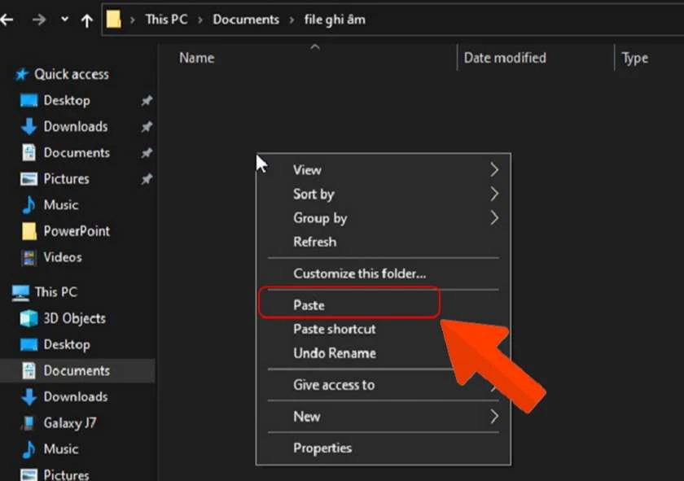Click Quick access Music note icon
This screenshot has width=684, height=481.
(x=28, y=205)
